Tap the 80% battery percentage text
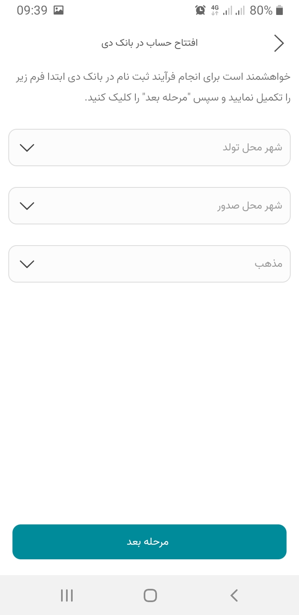The height and width of the screenshot is (615, 299). click(261, 10)
